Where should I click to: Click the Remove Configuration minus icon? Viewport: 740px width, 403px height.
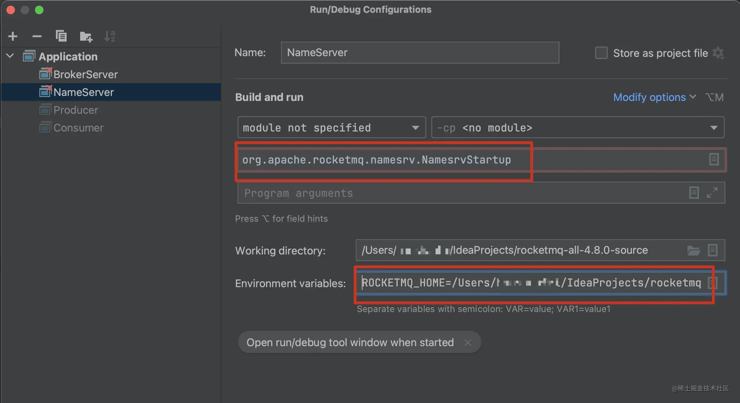coord(37,36)
